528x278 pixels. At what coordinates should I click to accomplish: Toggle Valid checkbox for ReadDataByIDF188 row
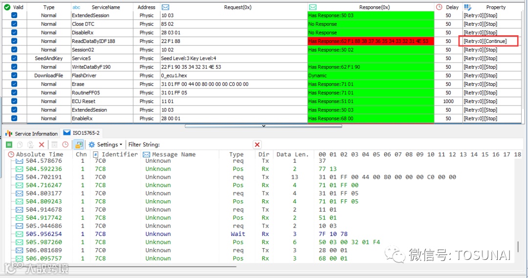(x=14, y=41)
